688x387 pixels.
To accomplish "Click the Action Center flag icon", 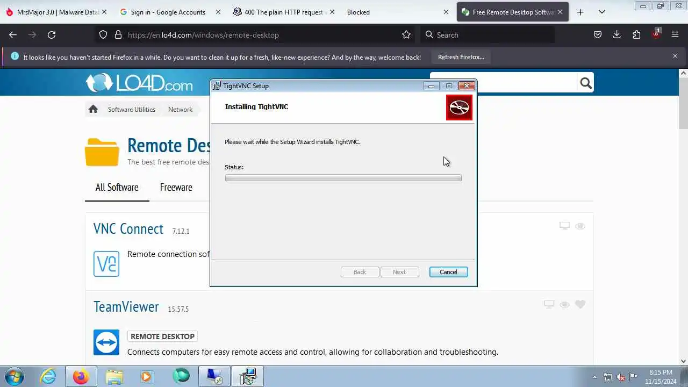I will (633, 377).
